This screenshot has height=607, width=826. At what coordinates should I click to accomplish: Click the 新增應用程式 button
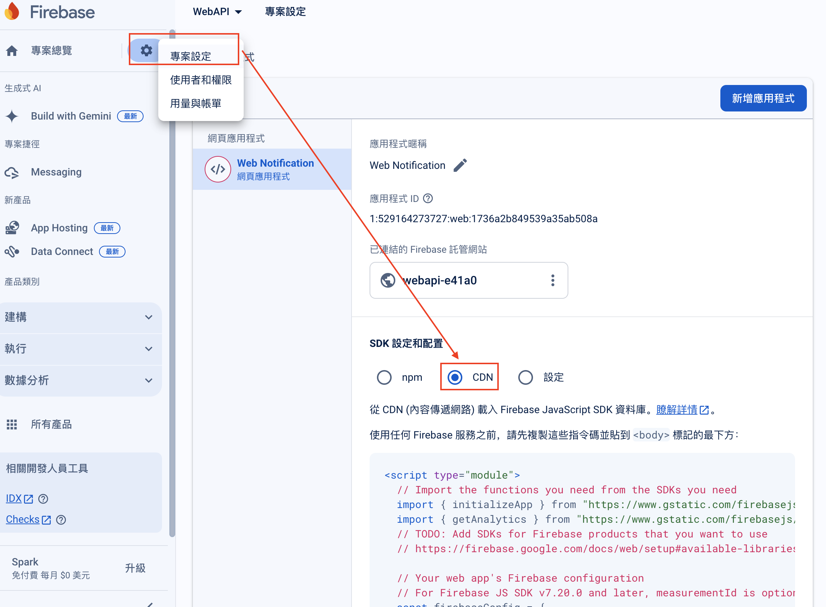click(x=763, y=99)
